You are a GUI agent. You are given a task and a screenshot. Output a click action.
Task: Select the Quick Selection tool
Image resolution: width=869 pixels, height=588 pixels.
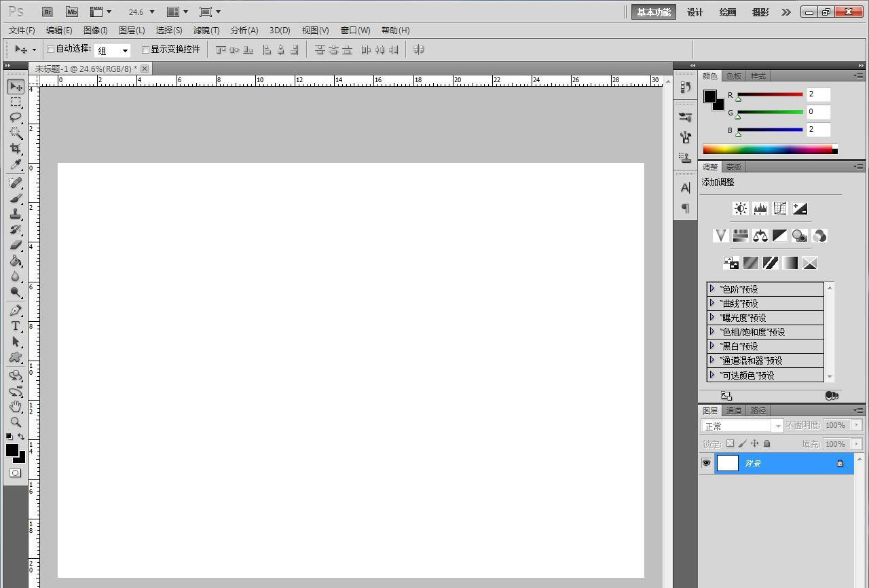(x=16, y=133)
